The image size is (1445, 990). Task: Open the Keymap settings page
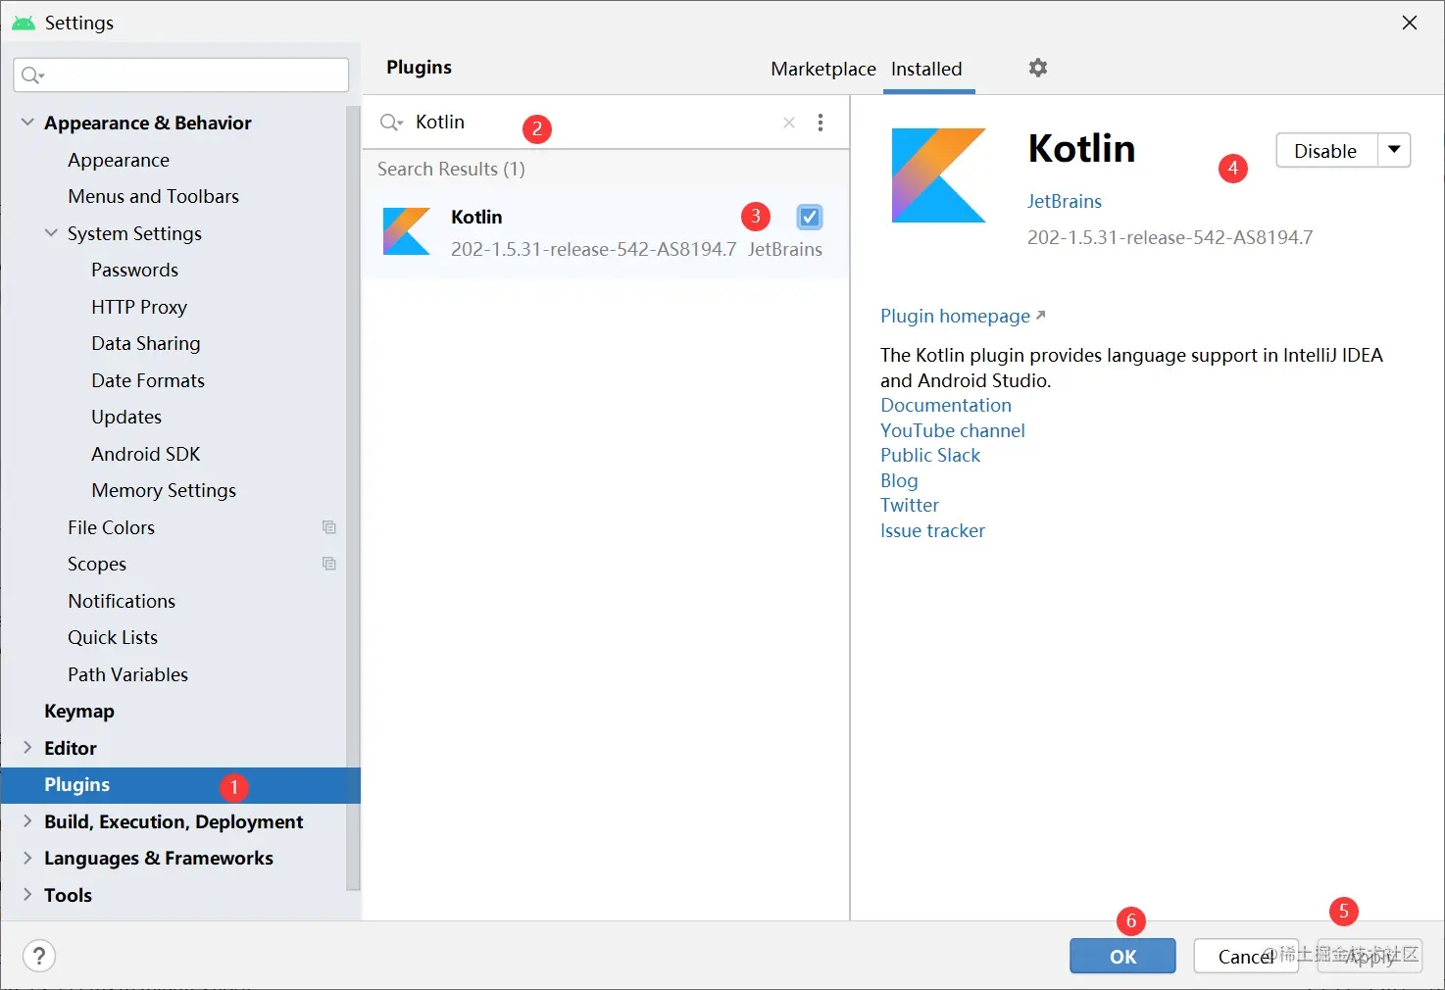click(79, 711)
